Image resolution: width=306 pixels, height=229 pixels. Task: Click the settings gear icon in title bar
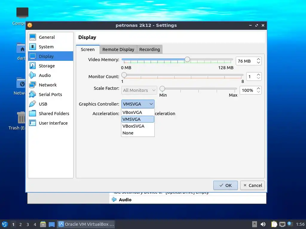[30, 25]
